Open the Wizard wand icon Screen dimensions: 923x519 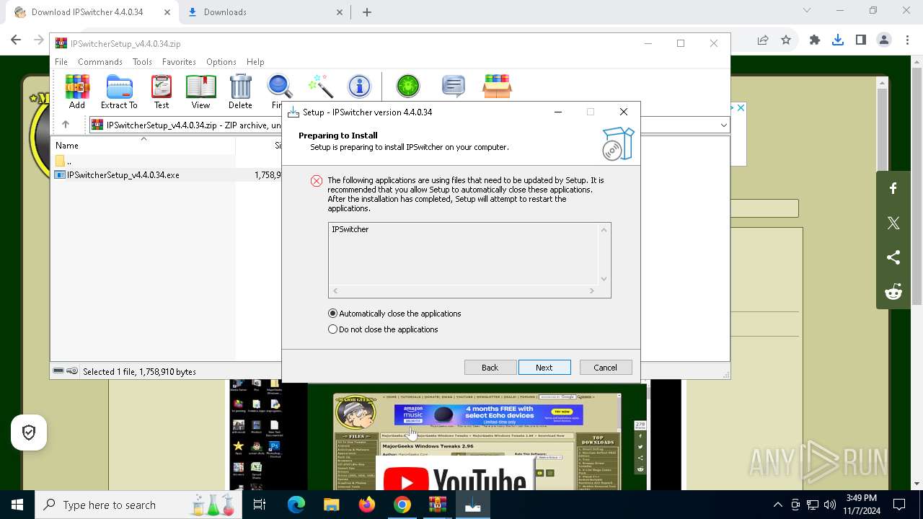[319, 86]
